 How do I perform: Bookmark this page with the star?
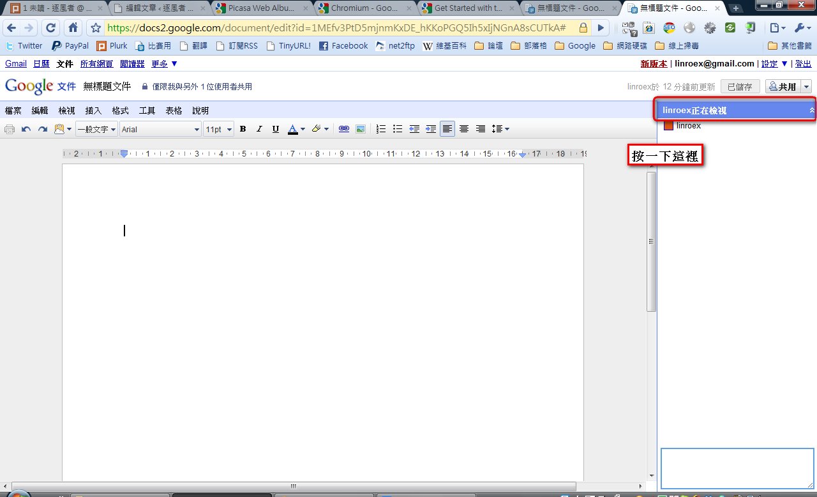pos(96,28)
